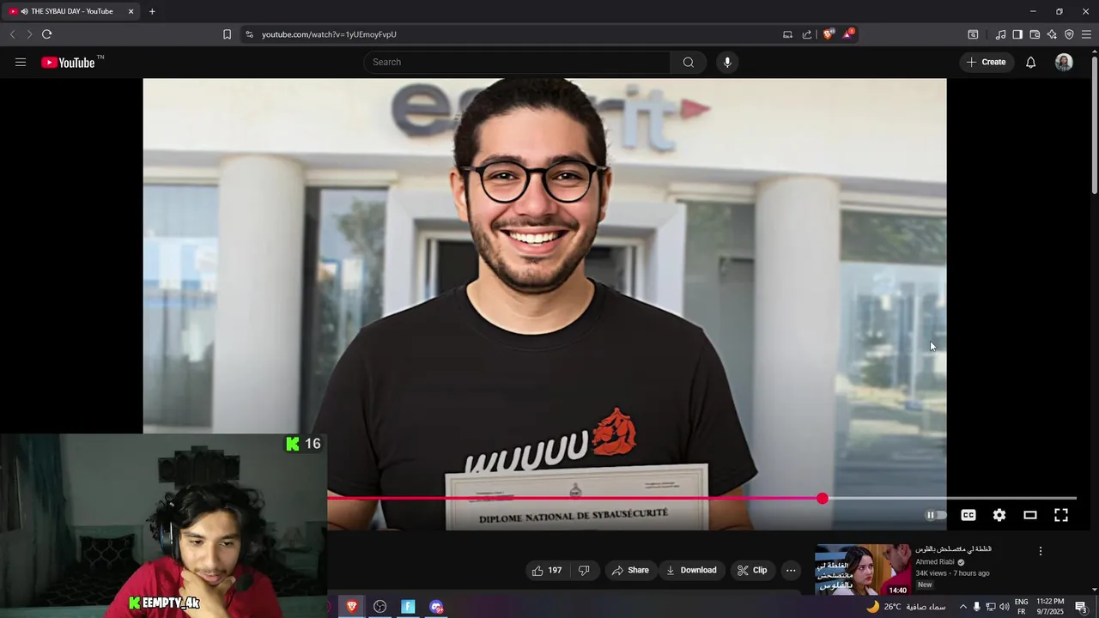Image resolution: width=1099 pixels, height=618 pixels.
Task: Open the Brave main menu
Action: [x=1086, y=34]
